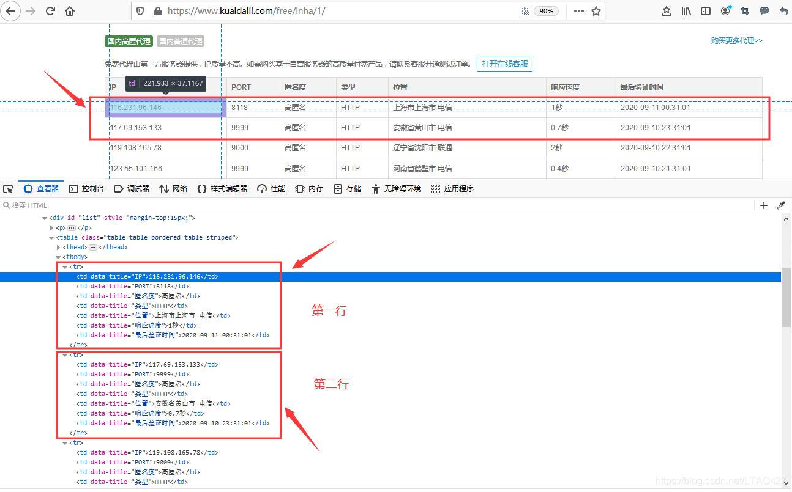Activate the element picker tool

tap(8, 189)
